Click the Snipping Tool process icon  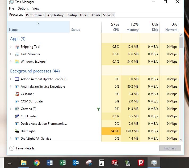click(17, 47)
